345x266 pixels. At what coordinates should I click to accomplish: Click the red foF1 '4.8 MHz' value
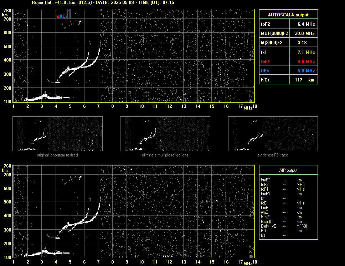point(306,62)
